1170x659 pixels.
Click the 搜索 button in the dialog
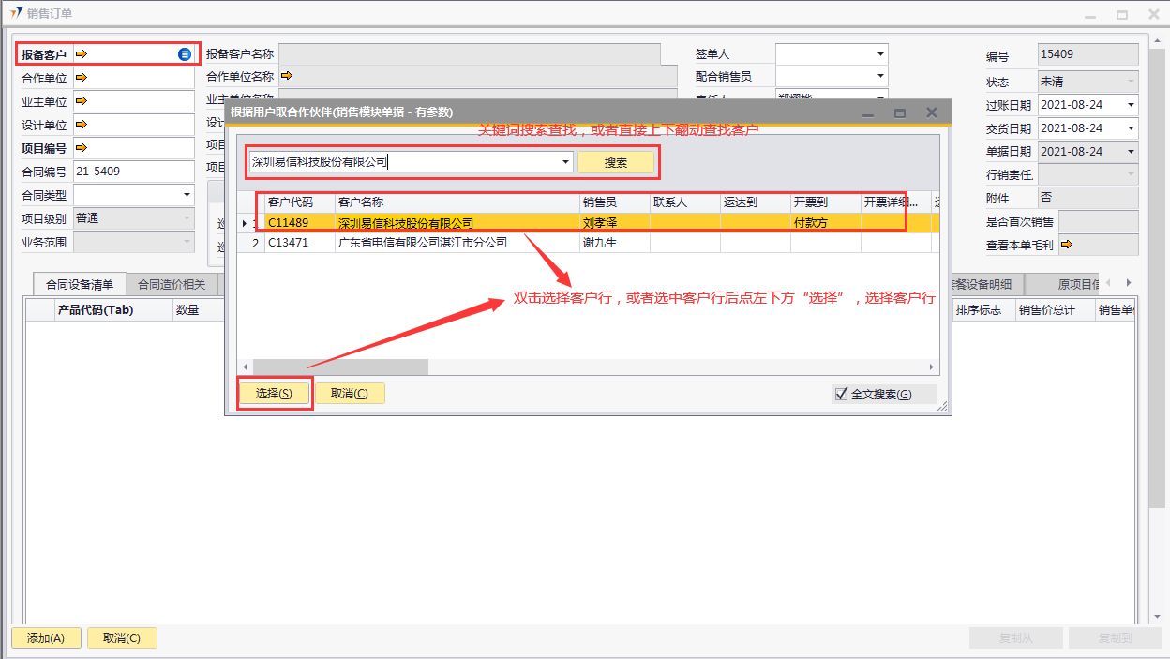(x=616, y=162)
